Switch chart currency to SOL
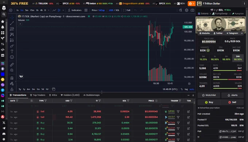248x142 pixels. tap(117, 10)
